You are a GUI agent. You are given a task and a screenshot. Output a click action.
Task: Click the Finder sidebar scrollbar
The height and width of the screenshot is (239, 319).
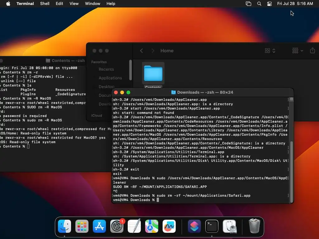point(131,70)
